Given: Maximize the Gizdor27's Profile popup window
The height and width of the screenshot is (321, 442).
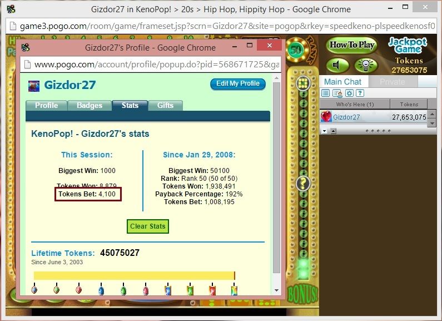Looking at the screenshot, I should click(x=250, y=45).
